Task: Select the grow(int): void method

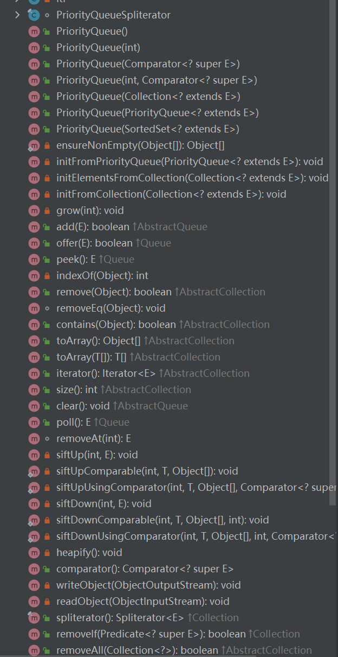Action: point(90,211)
